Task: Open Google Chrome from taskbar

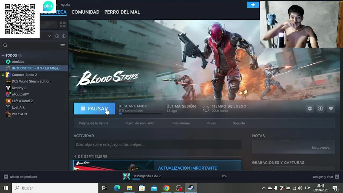Action: [166, 188]
